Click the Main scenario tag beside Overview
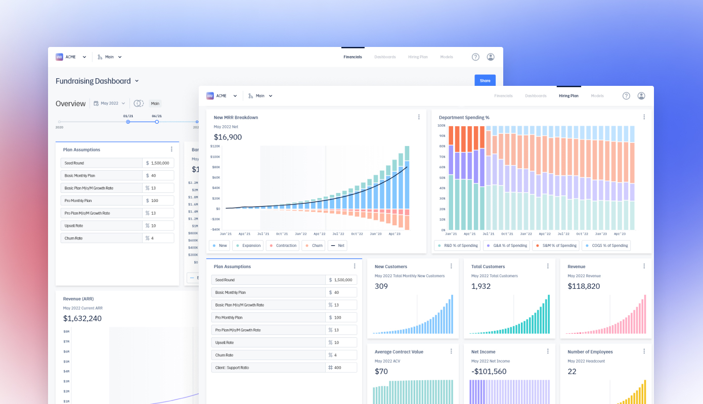 [x=155, y=104]
